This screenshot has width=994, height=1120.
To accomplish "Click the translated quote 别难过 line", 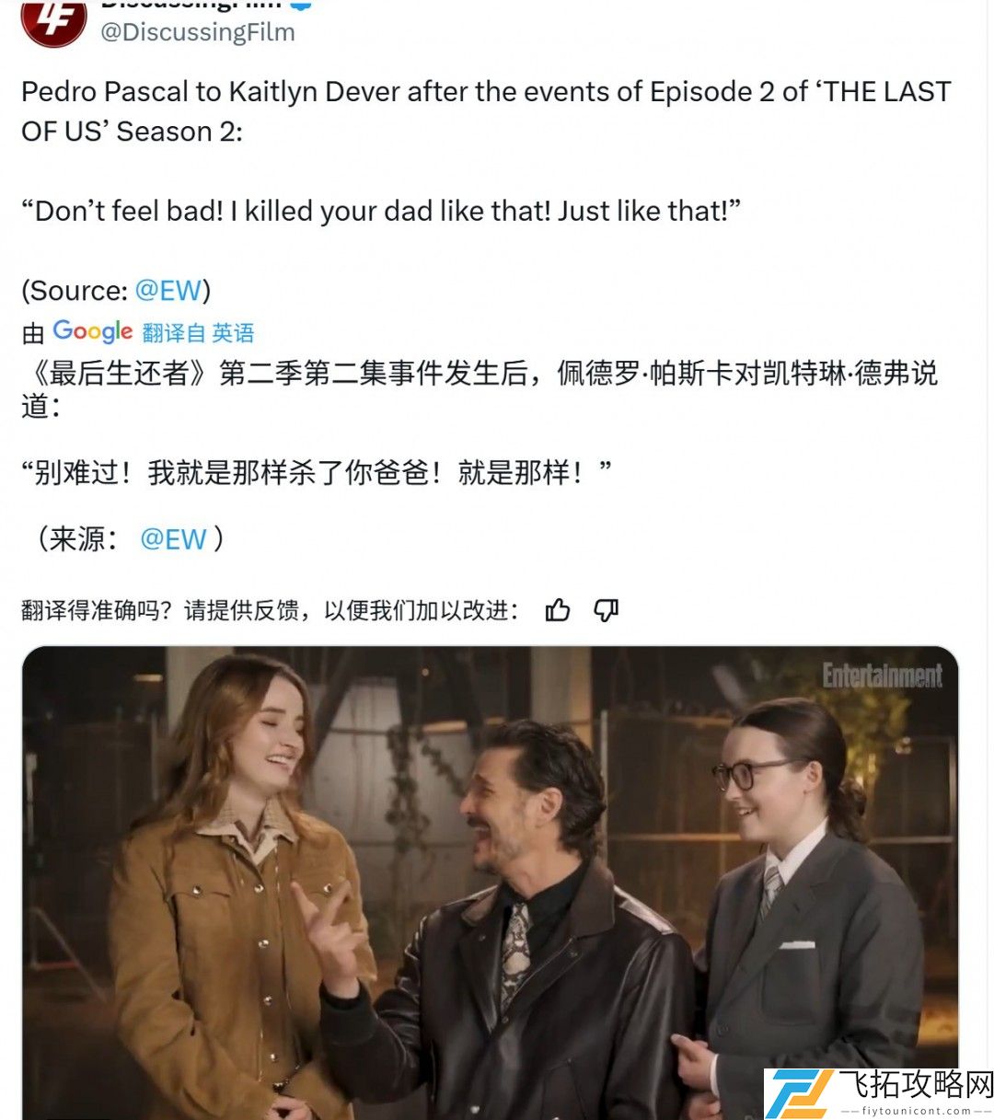I will coord(317,473).
